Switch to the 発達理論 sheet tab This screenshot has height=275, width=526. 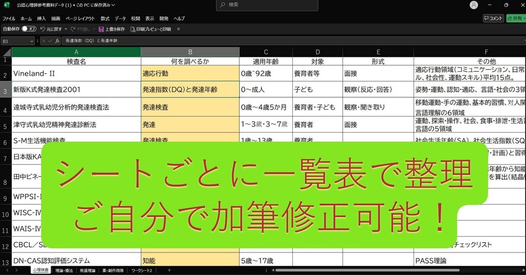coord(87,270)
